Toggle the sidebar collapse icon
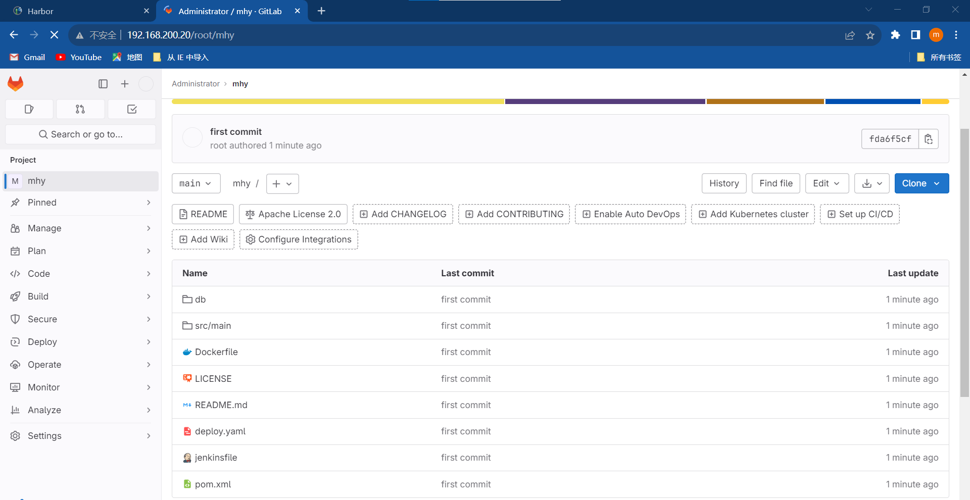970x500 pixels. 103,84
